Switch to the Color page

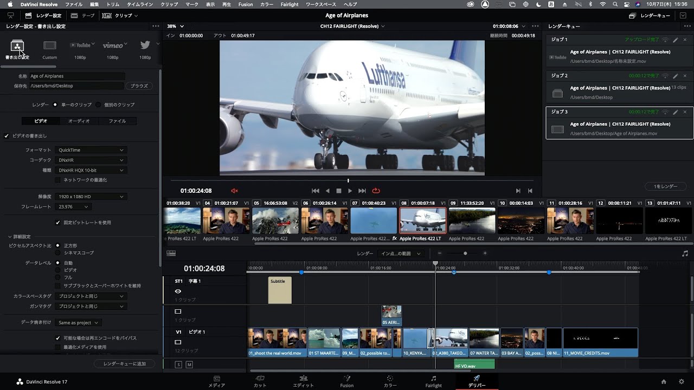coord(390,380)
